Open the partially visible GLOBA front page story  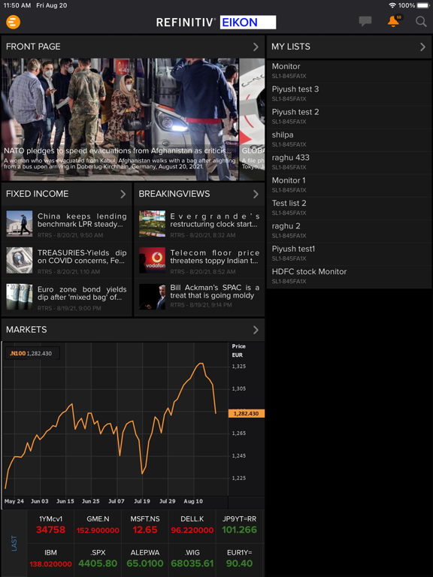[x=253, y=119]
